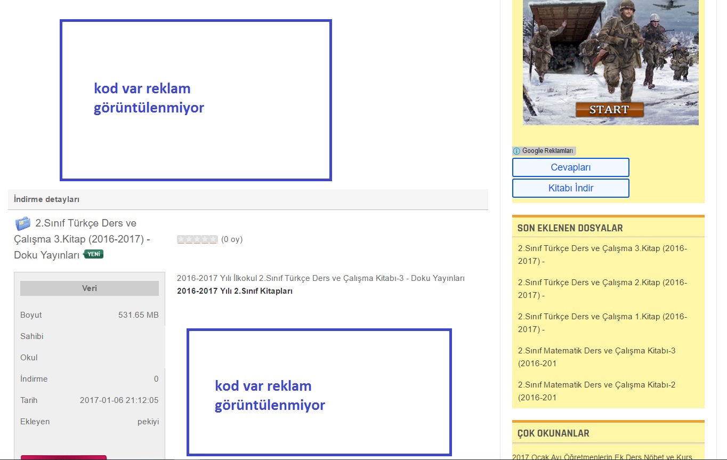The image size is (727, 460).
Task: Click the Kitabı İndir button
Action: [x=570, y=188]
